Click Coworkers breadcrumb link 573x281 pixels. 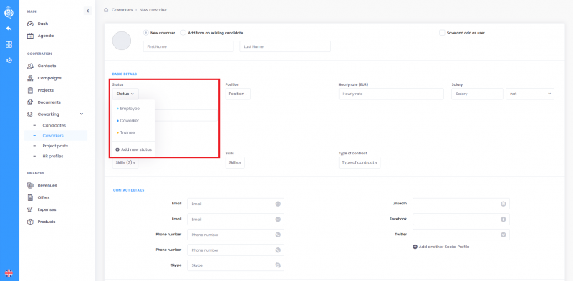[x=122, y=10]
